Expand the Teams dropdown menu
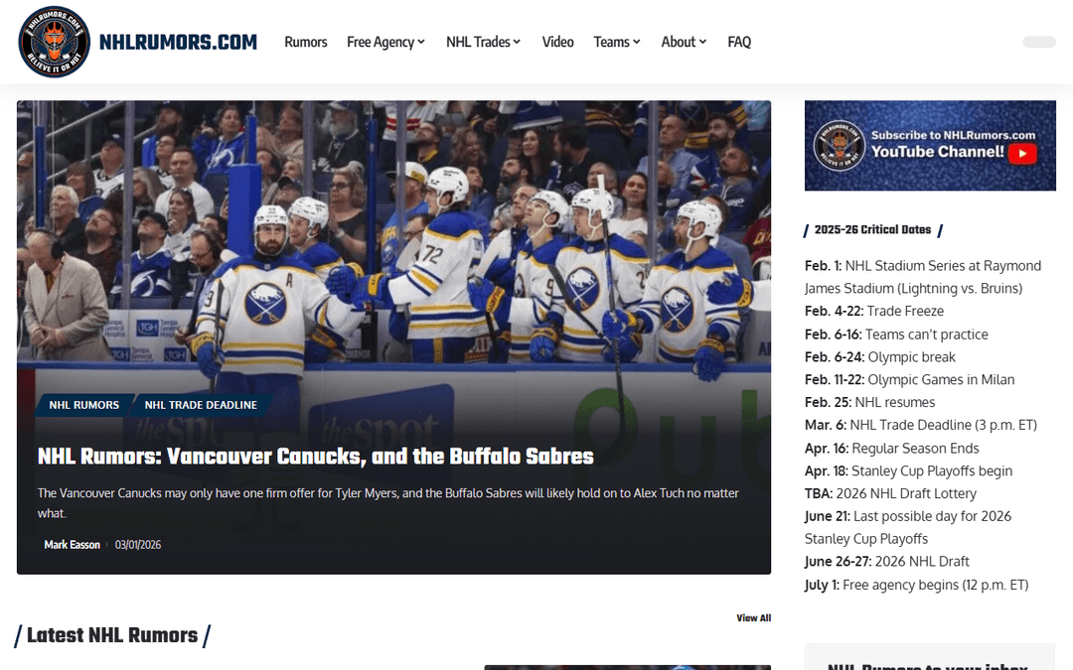The height and width of the screenshot is (670, 1073). [617, 43]
